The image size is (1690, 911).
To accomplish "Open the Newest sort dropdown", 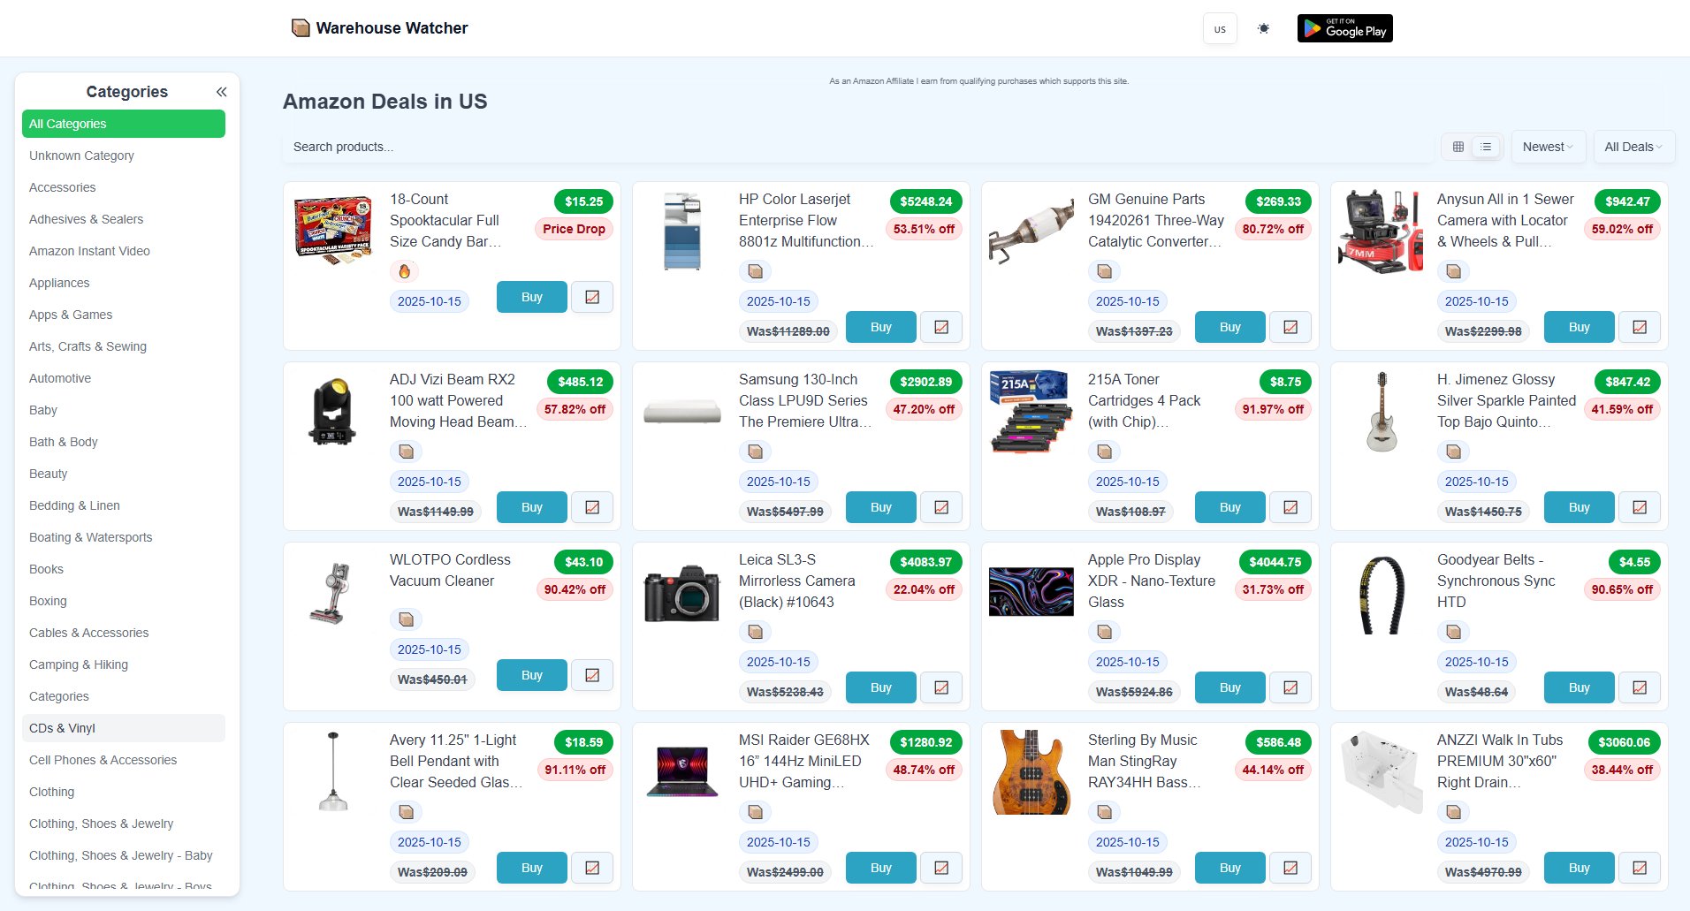I will pyautogui.click(x=1548, y=147).
